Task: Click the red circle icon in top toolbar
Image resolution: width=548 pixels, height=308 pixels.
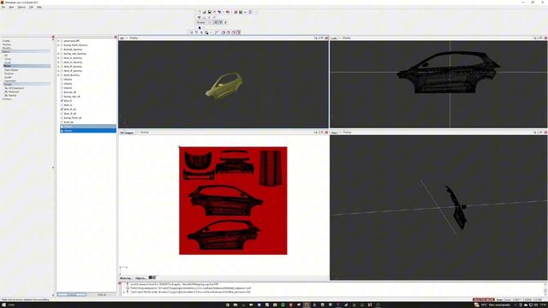Action: click(236, 12)
